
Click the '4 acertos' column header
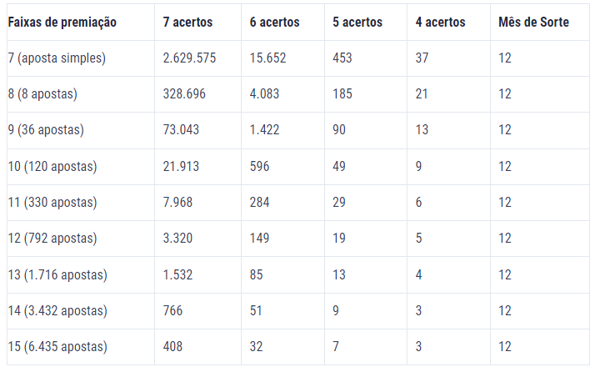click(440, 22)
